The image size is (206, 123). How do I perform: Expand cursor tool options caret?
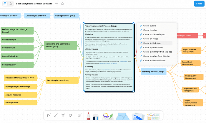pos(51,113)
